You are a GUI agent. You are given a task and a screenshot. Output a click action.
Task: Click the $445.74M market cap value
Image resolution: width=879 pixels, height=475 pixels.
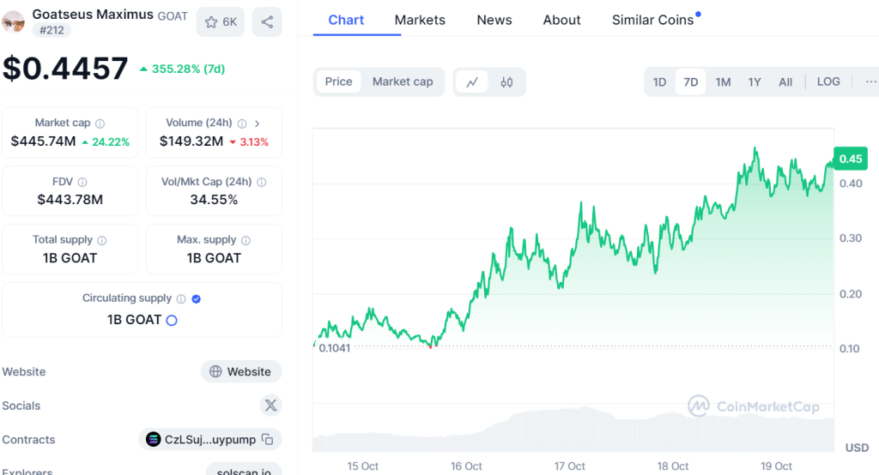click(x=43, y=141)
